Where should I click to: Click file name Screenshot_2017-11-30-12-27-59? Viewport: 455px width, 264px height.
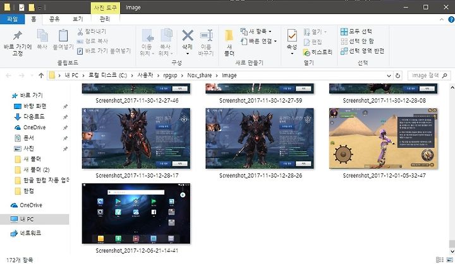260,101
